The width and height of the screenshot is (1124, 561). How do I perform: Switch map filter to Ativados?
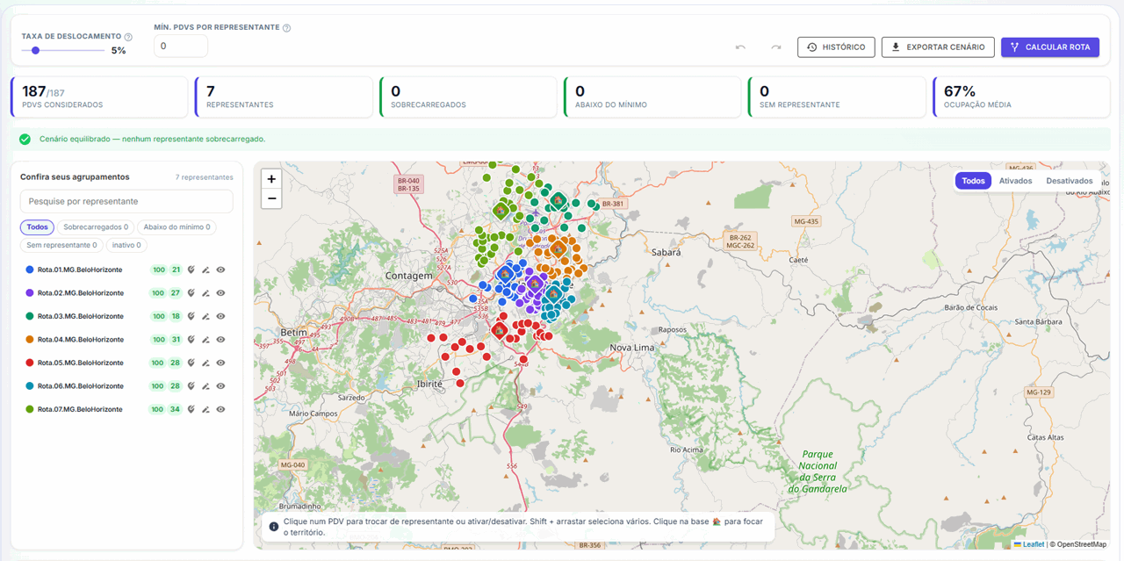[x=1016, y=181]
